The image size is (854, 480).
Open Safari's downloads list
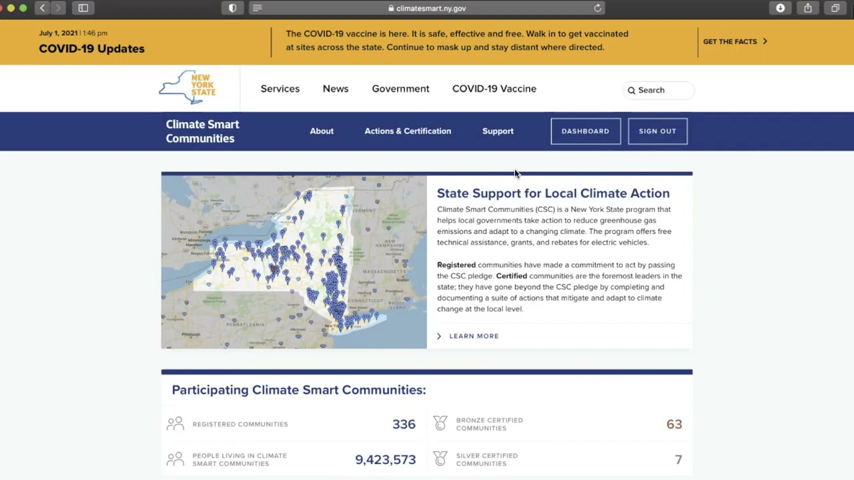tap(780, 8)
